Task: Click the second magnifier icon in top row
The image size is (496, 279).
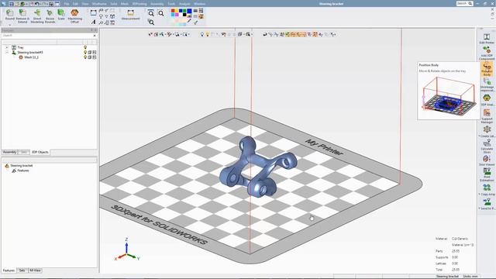Action: [x=161, y=14]
